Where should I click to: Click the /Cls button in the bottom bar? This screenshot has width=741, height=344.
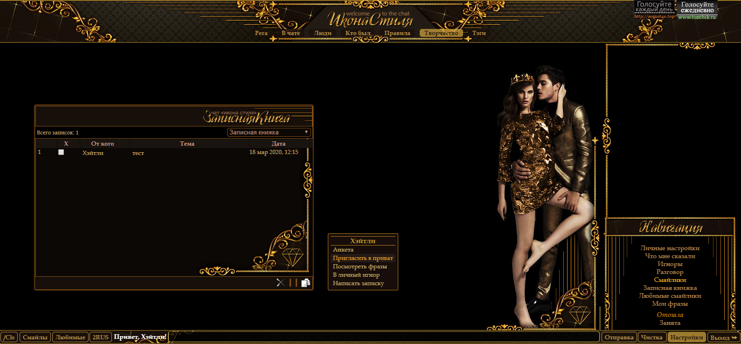[9, 337]
